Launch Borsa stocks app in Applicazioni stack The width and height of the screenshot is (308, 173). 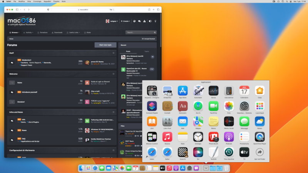(x=214, y=91)
